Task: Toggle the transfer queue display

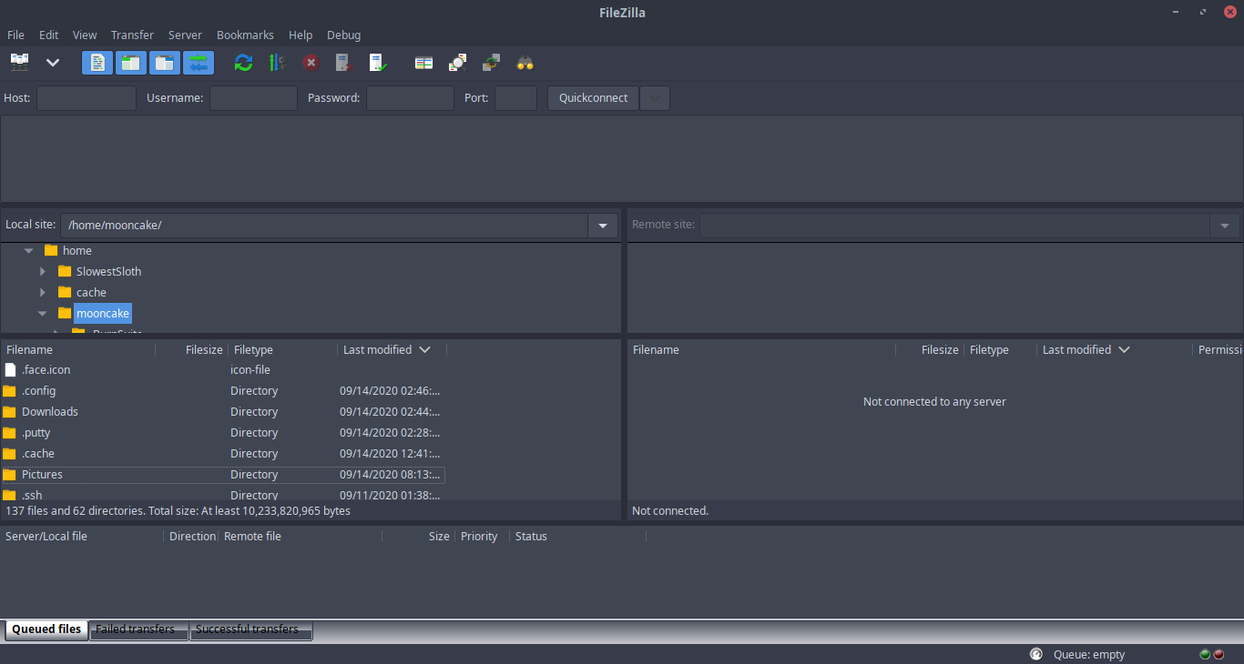Action: [x=199, y=63]
